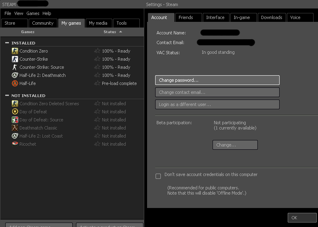Screen dimensions: 318x227
Task: Click the Half-Life 2: Lost Coast icon
Action: tap(15, 136)
